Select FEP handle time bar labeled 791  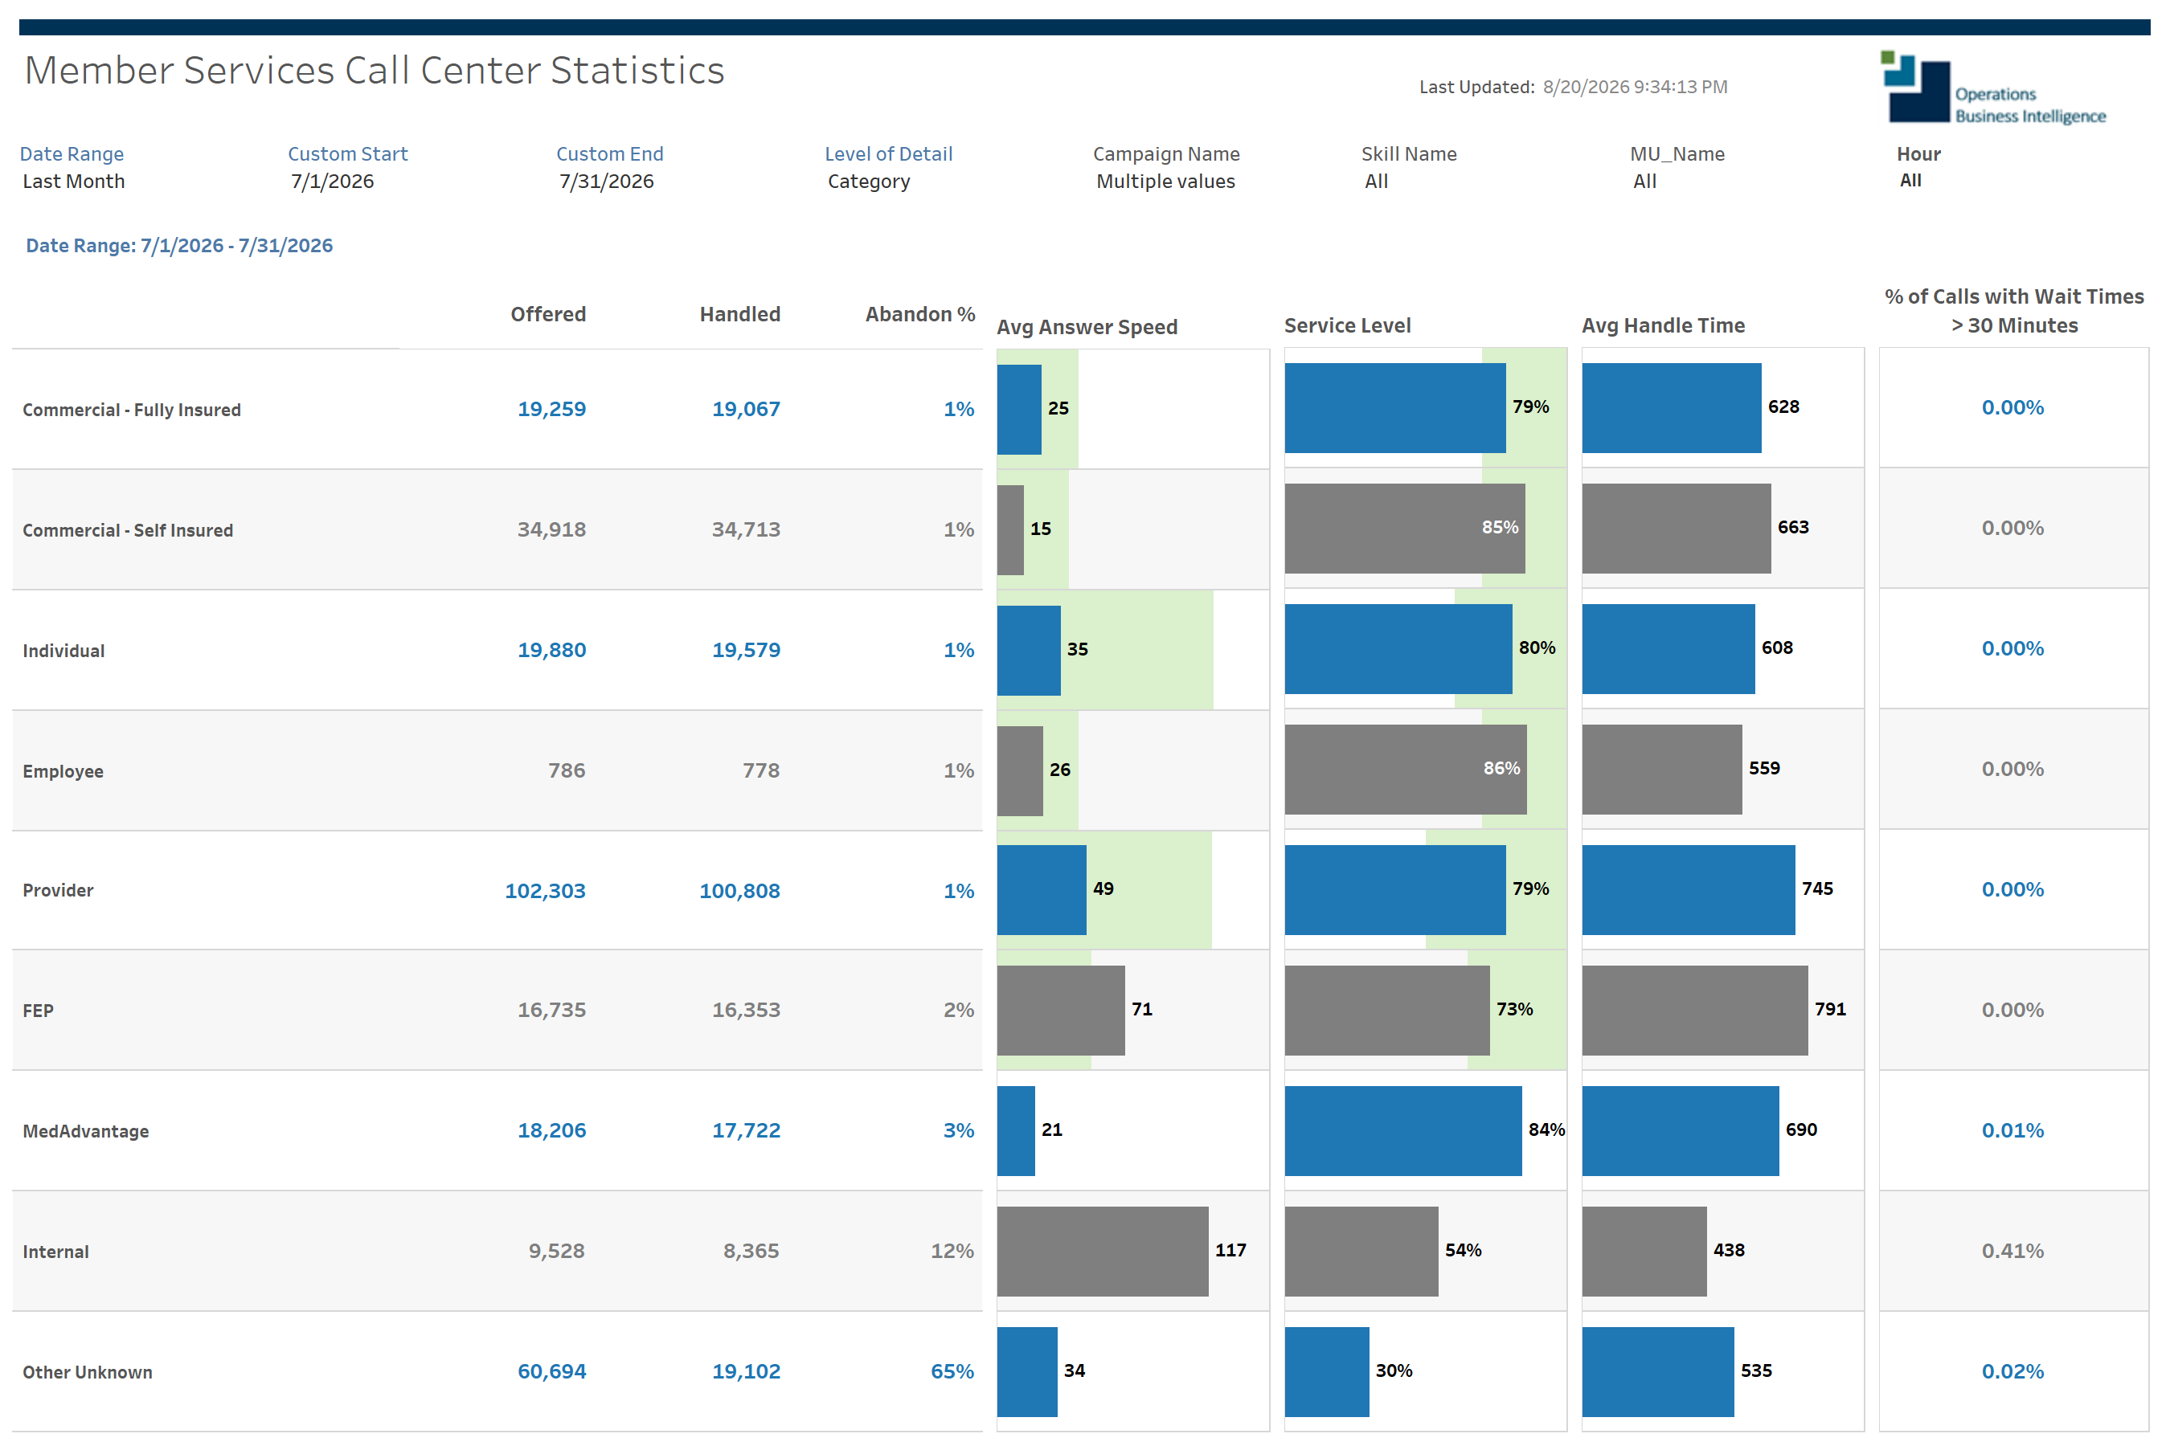tap(1695, 1011)
